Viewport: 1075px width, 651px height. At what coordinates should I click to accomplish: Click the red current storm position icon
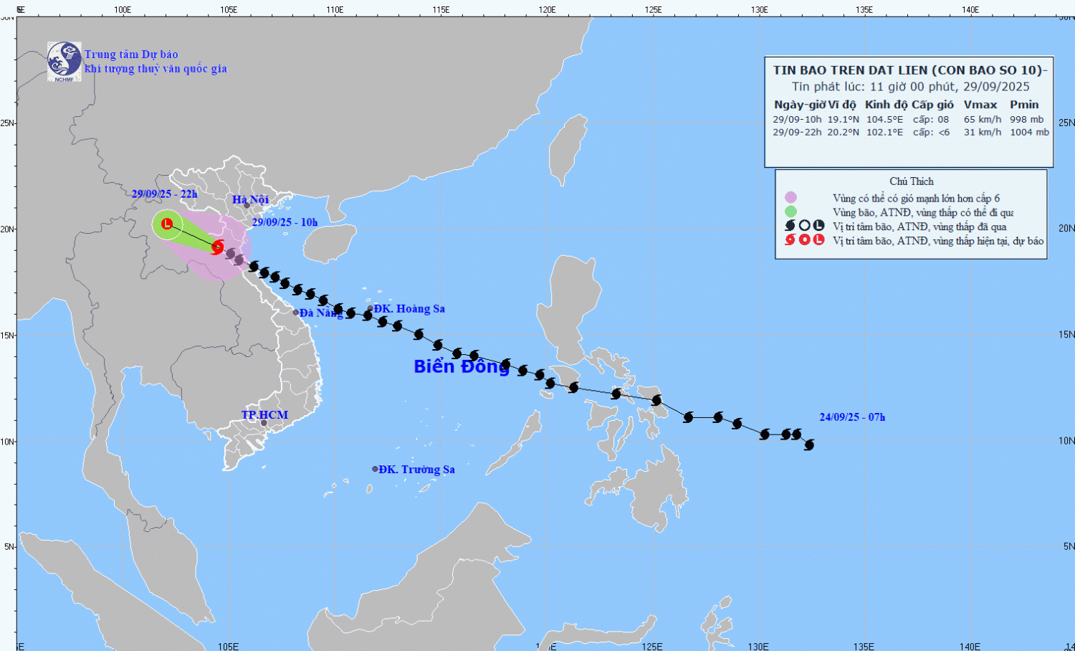[x=218, y=247]
